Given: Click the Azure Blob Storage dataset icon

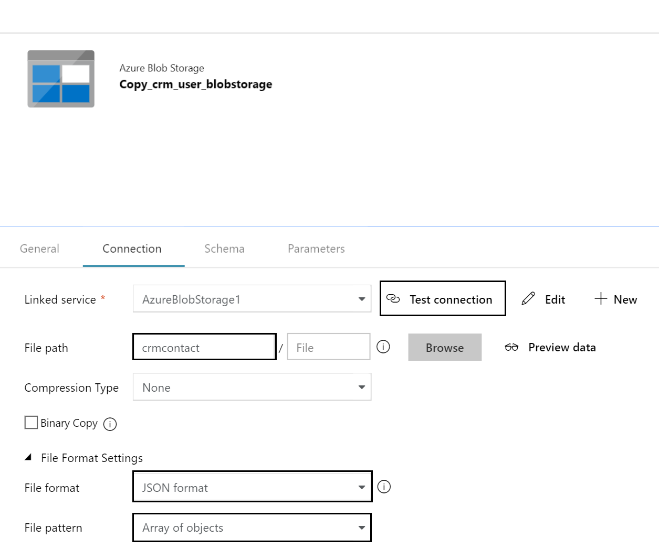Looking at the screenshot, I should 61,79.
